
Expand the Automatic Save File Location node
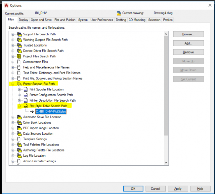(x=13, y=117)
